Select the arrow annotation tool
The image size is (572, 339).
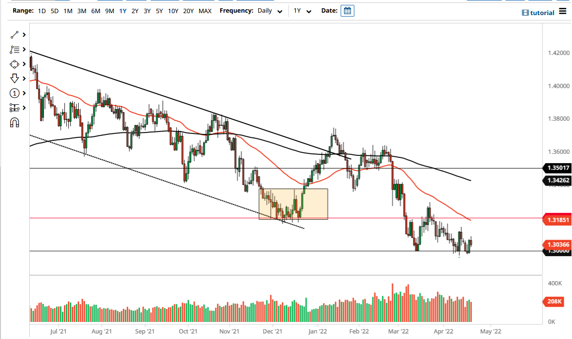(x=14, y=78)
